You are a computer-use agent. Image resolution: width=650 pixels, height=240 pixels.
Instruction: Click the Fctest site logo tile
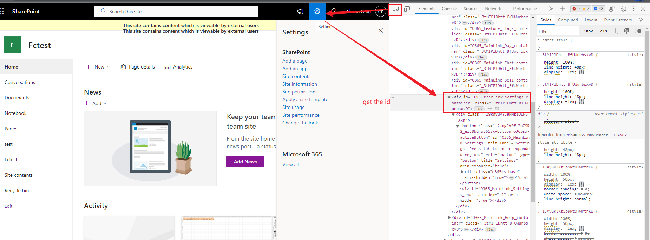[12, 45]
